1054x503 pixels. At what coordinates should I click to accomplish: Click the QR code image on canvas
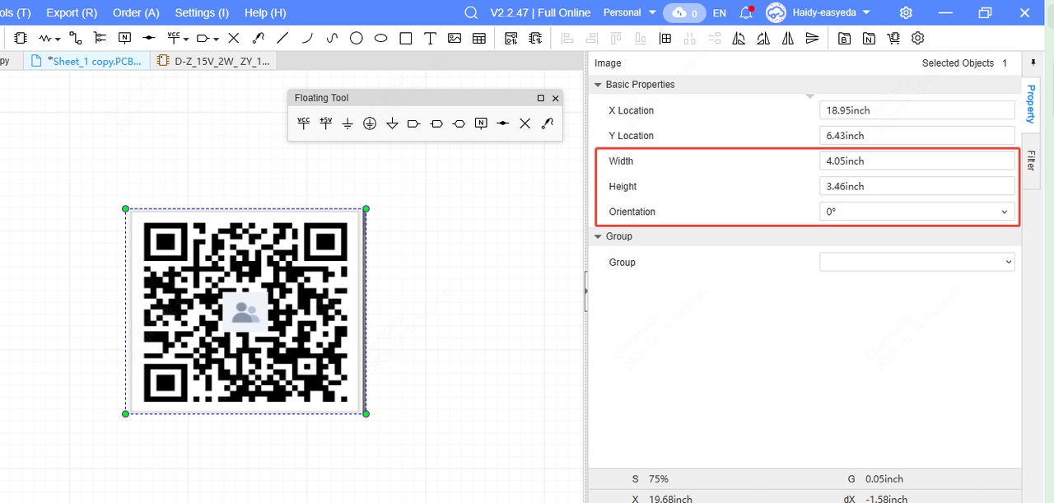245,311
